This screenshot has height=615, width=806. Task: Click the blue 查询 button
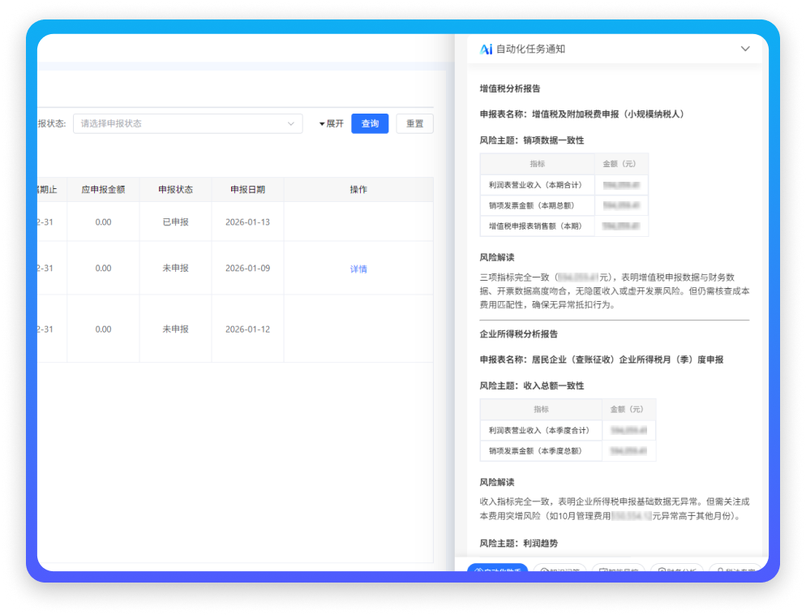(370, 123)
